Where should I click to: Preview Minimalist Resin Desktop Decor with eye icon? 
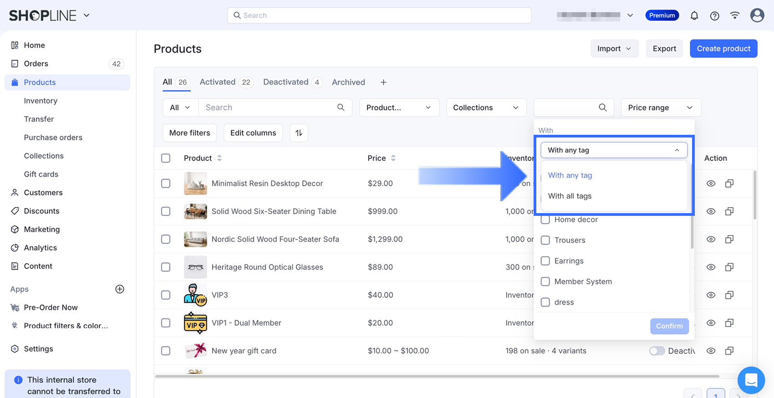click(711, 184)
